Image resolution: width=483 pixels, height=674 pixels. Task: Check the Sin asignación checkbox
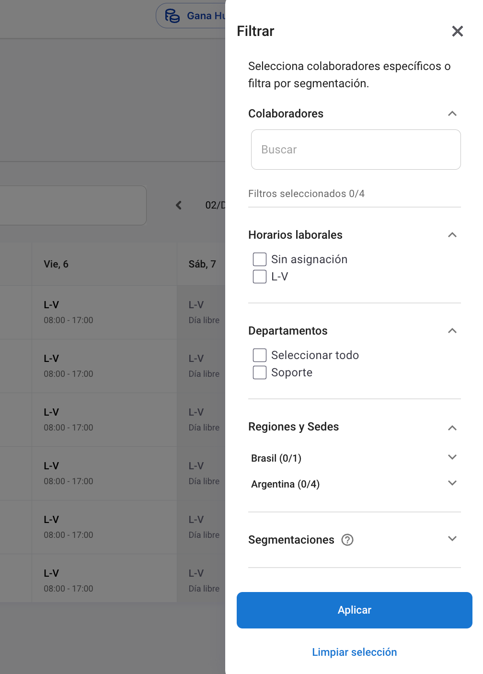click(x=260, y=259)
